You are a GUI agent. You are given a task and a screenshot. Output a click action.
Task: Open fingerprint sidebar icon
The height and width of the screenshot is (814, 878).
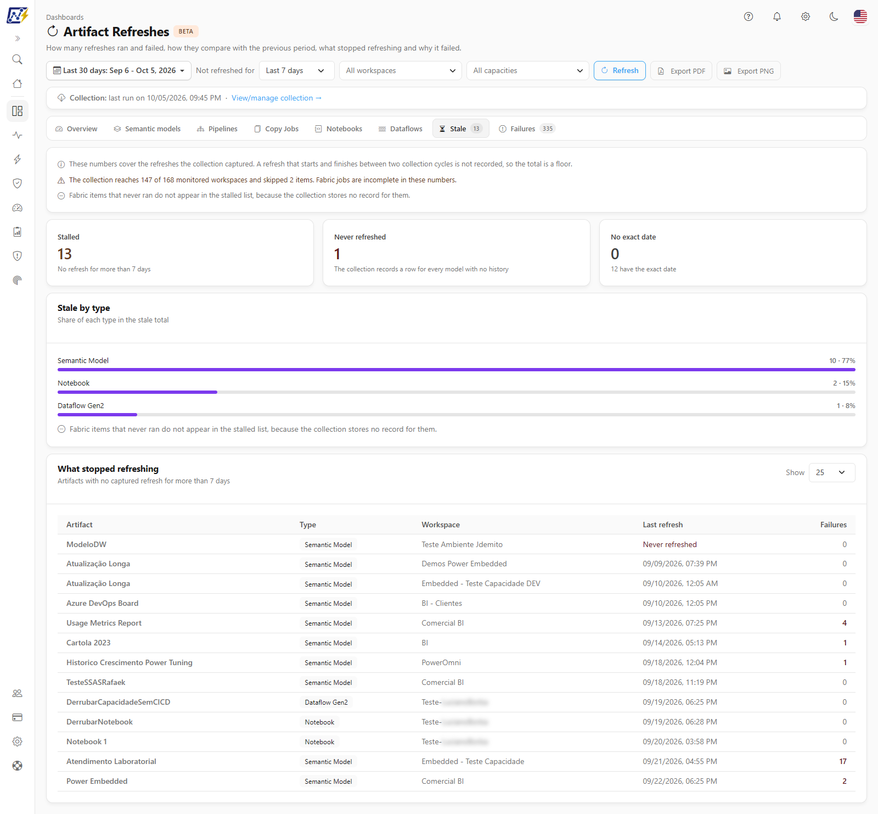pos(18,280)
